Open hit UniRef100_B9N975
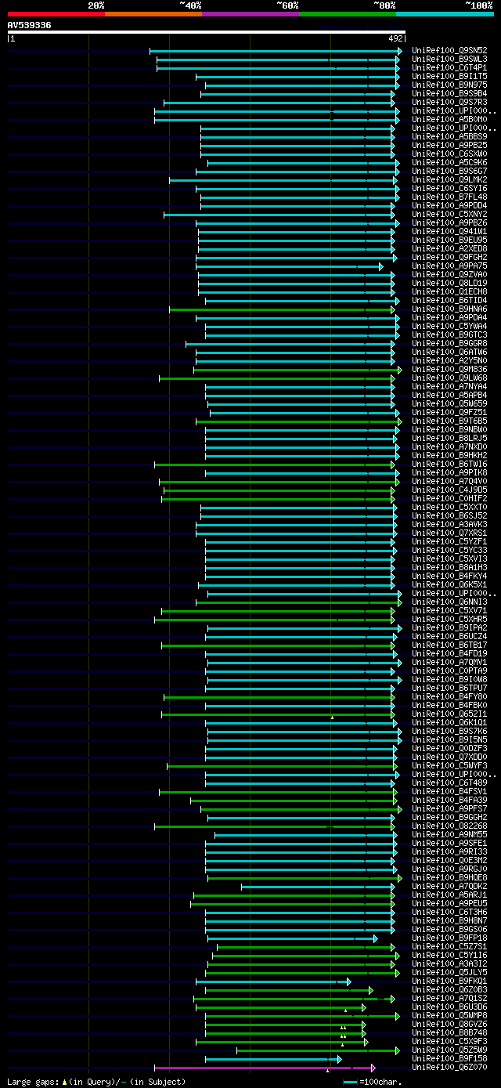501x1088 pixels. [x=449, y=85]
